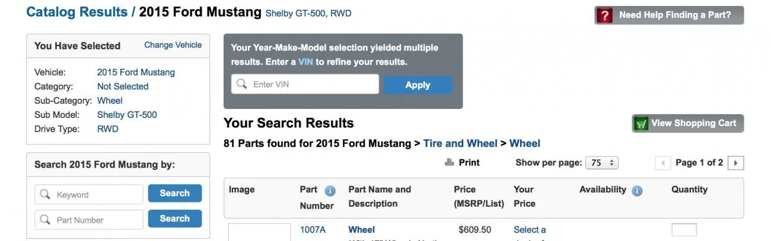Screen dimensions: 771x241
Task: Click the previous page arrow
Action: click(662, 163)
